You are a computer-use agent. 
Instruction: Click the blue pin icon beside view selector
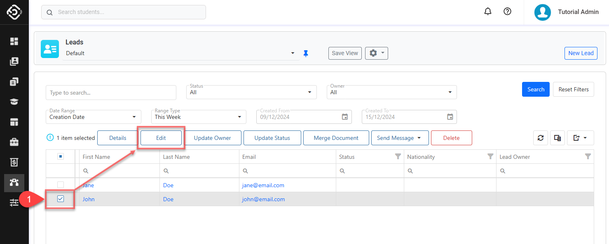pos(306,53)
